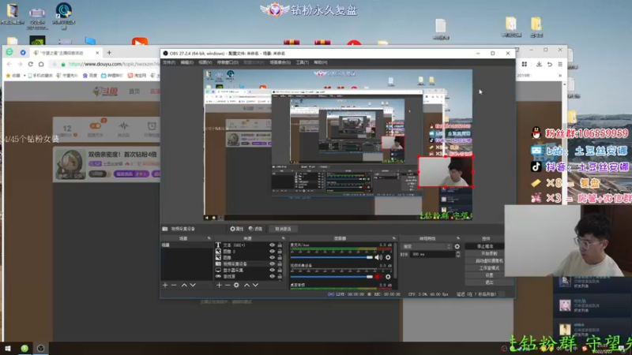Open OBS 工具(T) menu
The width and height of the screenshot is (632, 355).
[303, 62]
